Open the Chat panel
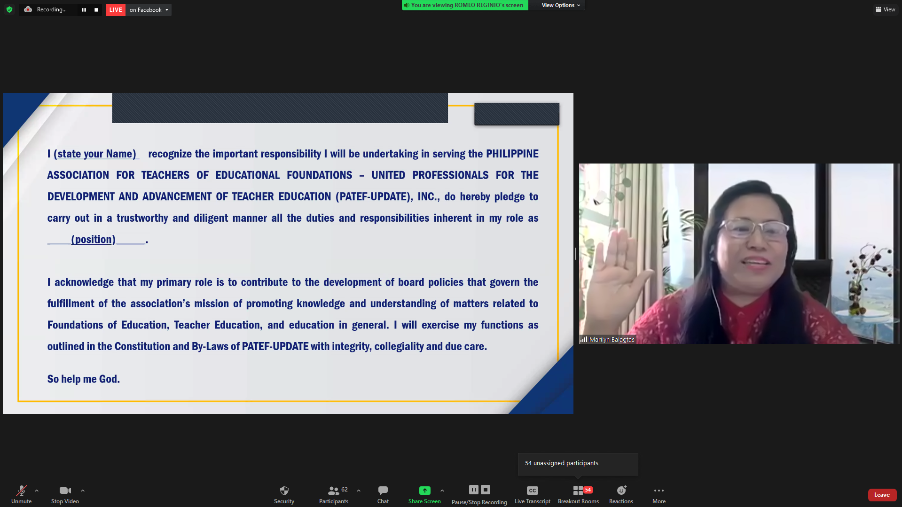Screen dimensions: 902x507 coord(383,491)
